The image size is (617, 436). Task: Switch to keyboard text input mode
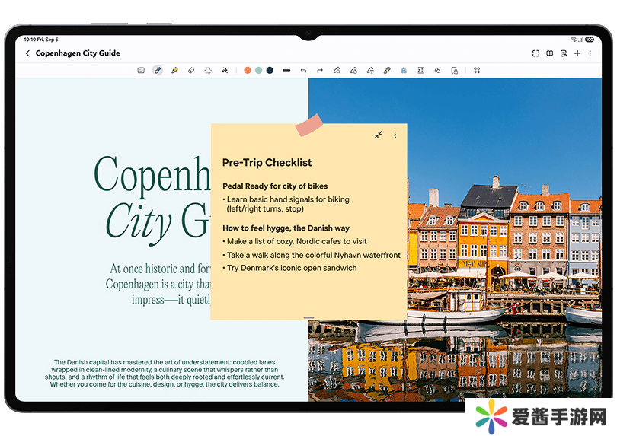(141, 70)
